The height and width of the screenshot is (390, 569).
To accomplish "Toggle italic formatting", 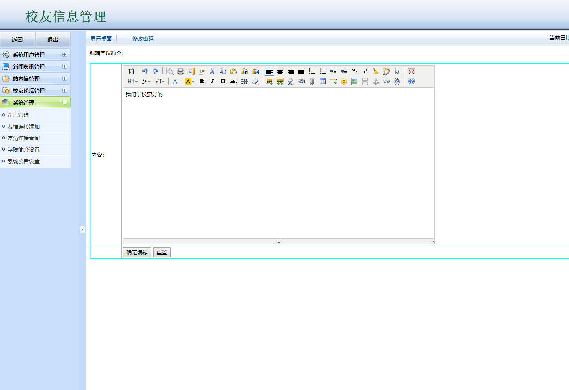I will tap(213, 82).
